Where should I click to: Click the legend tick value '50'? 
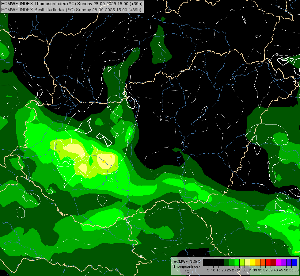click(286, 270)
